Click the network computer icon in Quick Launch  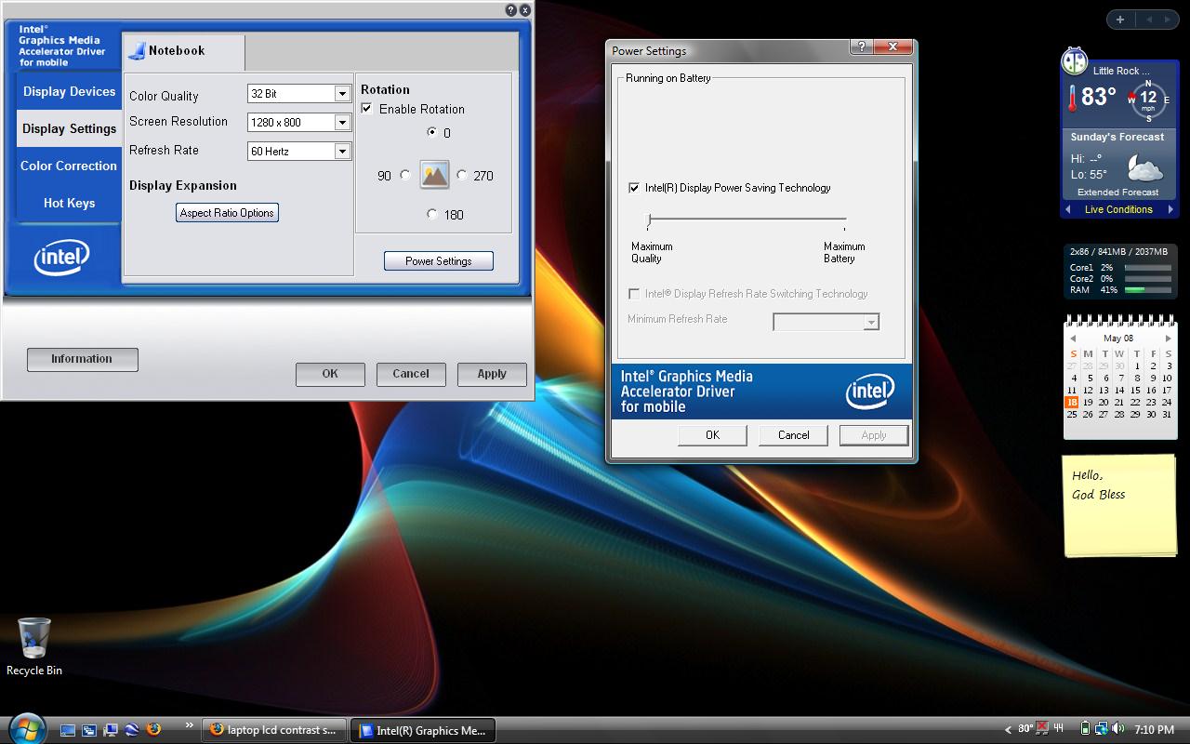(x=111, y=730)
